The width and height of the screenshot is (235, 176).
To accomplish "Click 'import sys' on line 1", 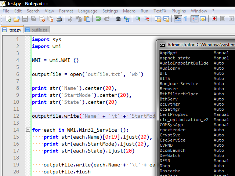I will [47, 40].
